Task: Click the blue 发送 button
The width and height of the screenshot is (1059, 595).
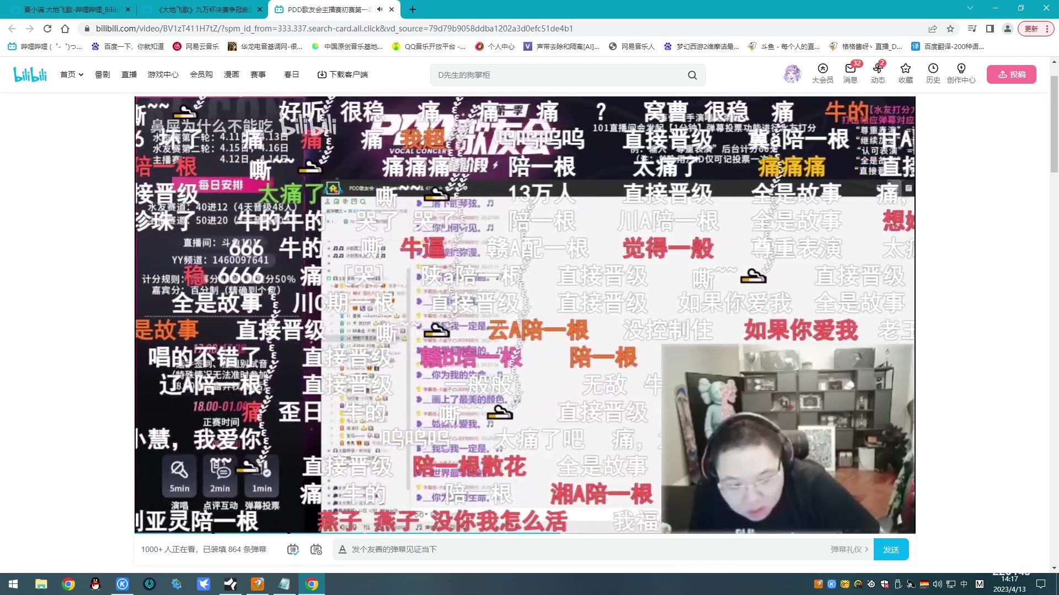Action: click(x=891, y=549)
